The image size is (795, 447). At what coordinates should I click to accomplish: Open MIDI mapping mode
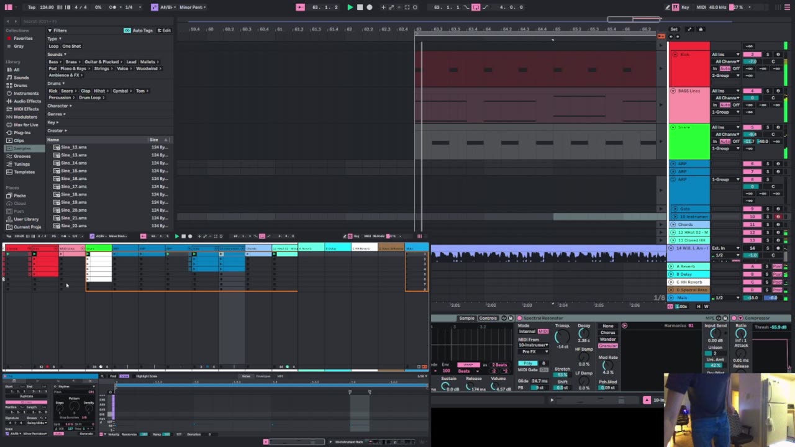click(x=701, y=7)
